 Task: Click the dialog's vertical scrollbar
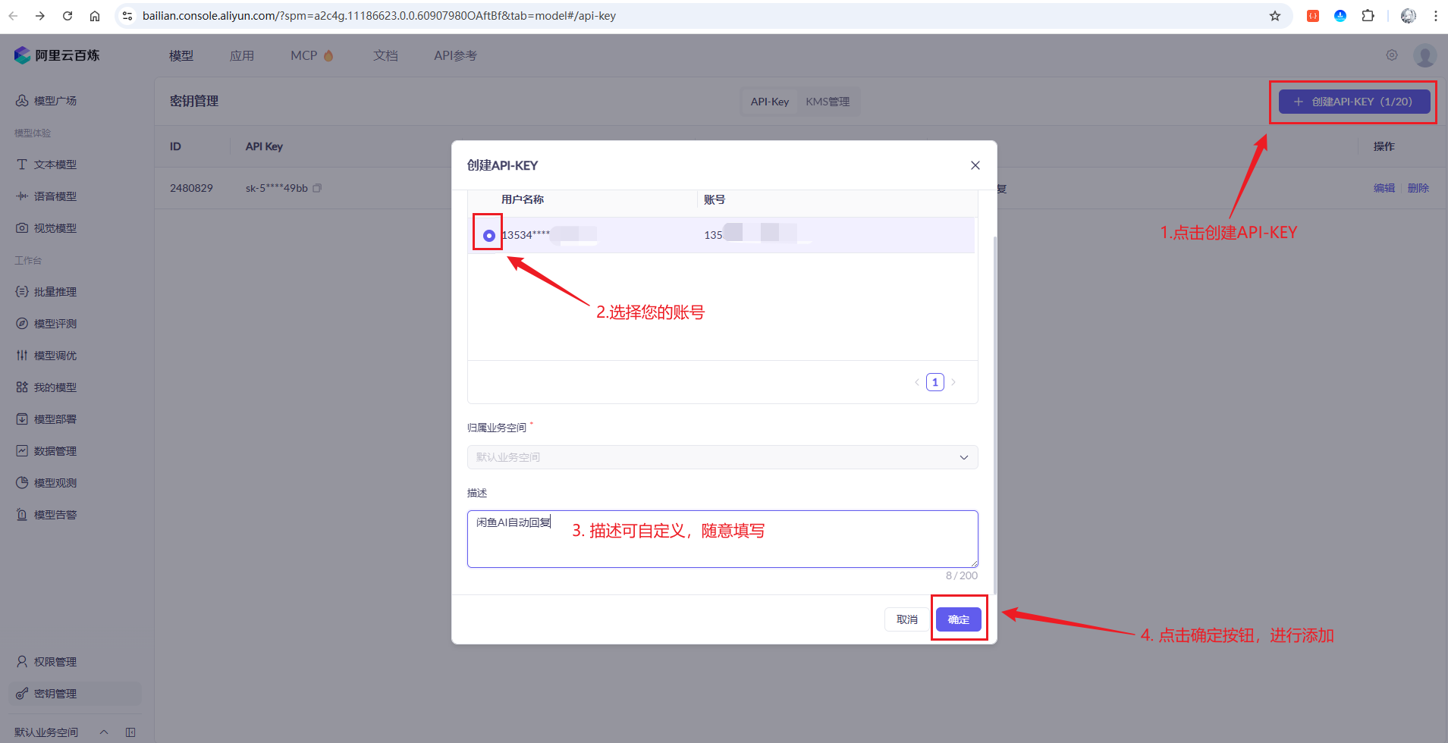pos(994,414)
